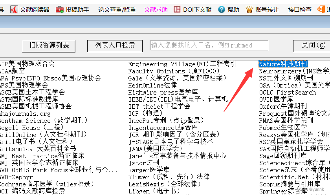Select OCLC FirstSearch entry
This screenshot has width=330, height=195.
pyautogui.click(x=288, y=93)
